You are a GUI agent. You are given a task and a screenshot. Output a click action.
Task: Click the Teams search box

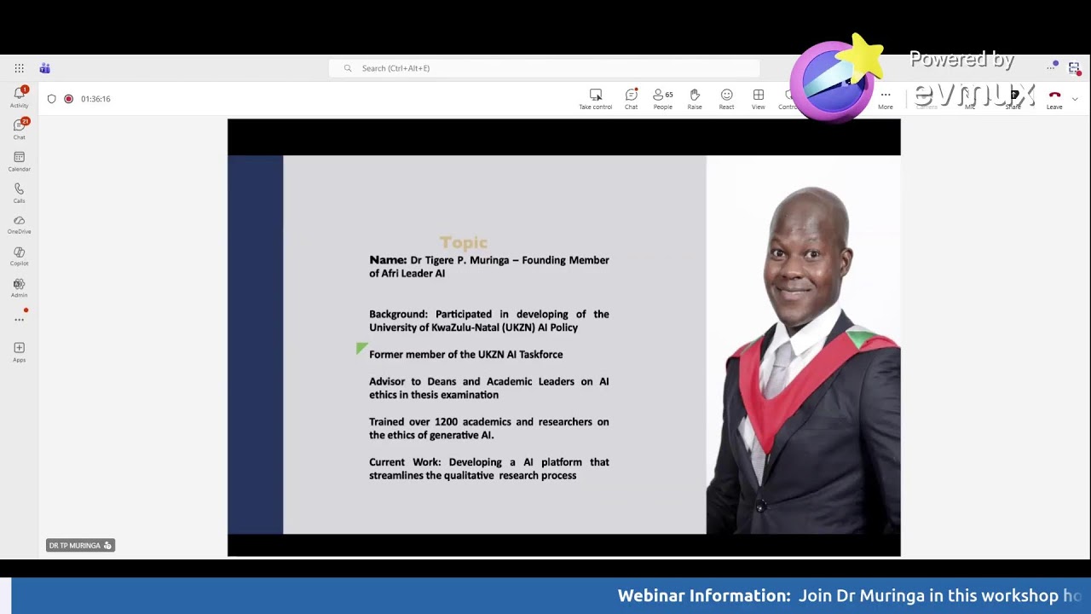click(x=544, y=68)
